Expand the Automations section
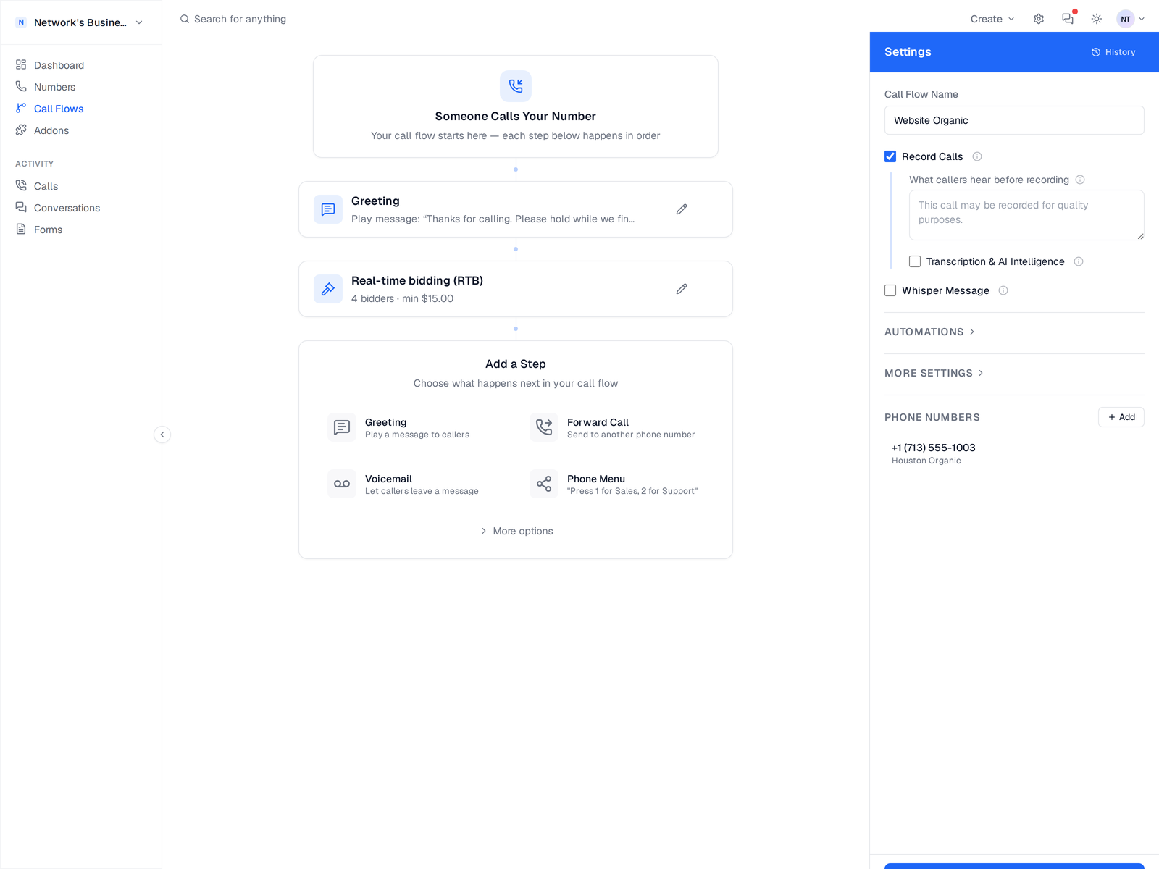The height and width of the screenshot is (869, 1159). tap(930, 332)
